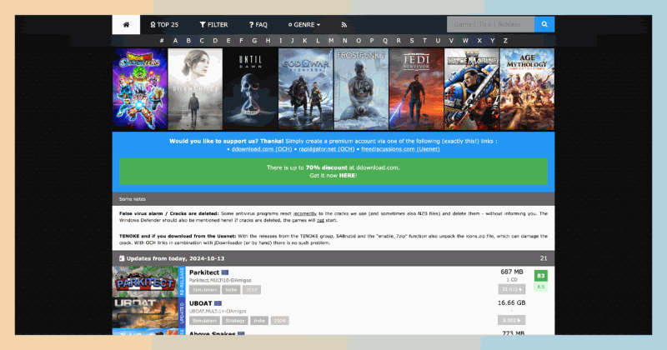Open the Jedi Survivor cover thumbnail
This screenshot has width=667, height=350.
pos(416,89)
